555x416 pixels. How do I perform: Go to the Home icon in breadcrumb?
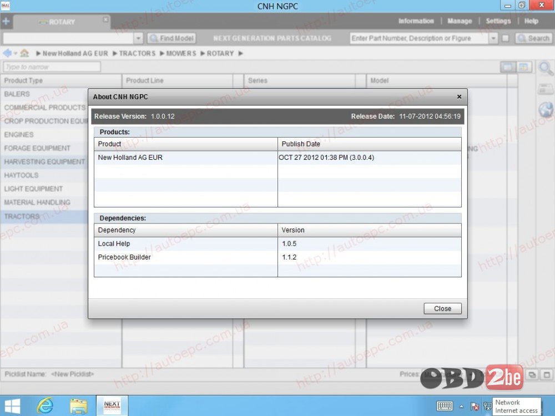[24, 53]
